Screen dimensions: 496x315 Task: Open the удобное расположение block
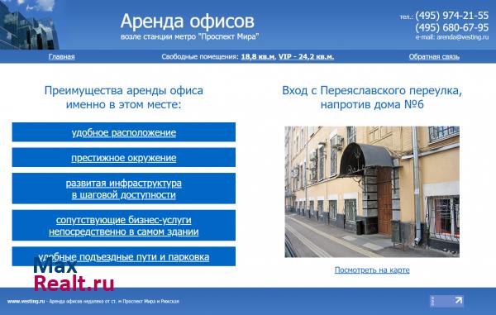(124, 132)
